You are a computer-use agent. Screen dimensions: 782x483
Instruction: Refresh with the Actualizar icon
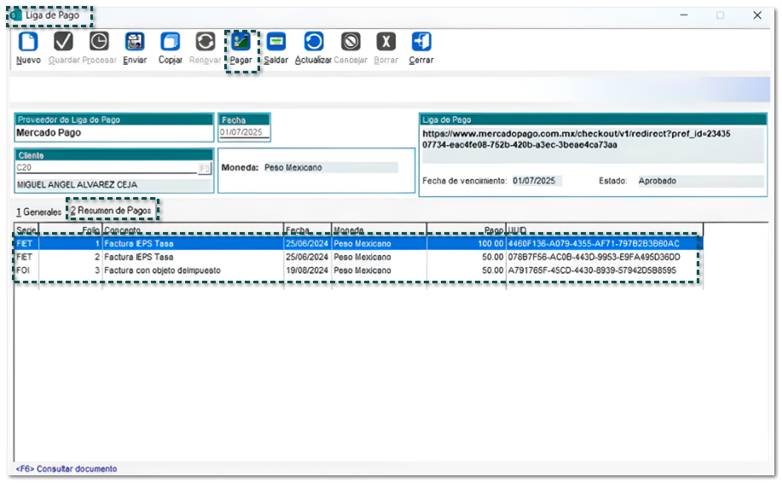click(313, 42)
